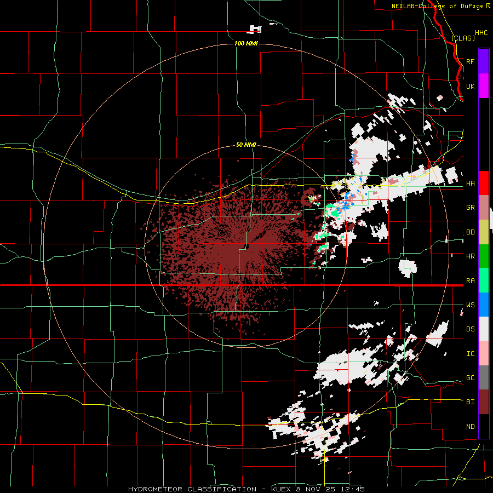Select the GR legend color block

click(x=484, y=208)
